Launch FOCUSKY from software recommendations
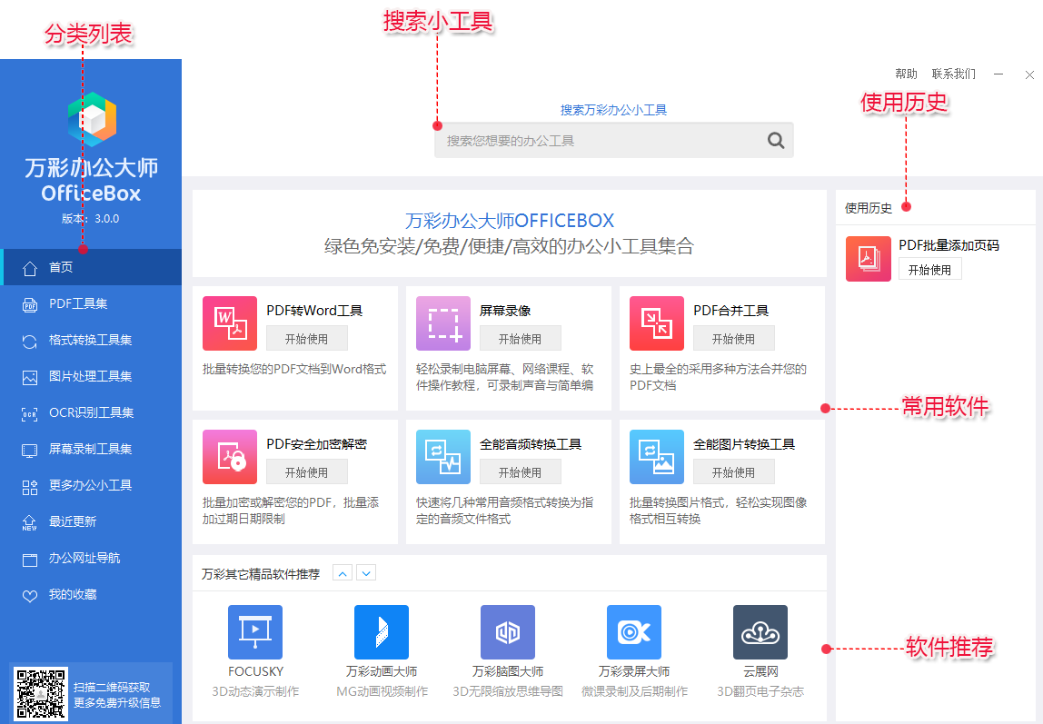Image resolution: width=1043 pixels, height=724 pixels. pos(255,632)
